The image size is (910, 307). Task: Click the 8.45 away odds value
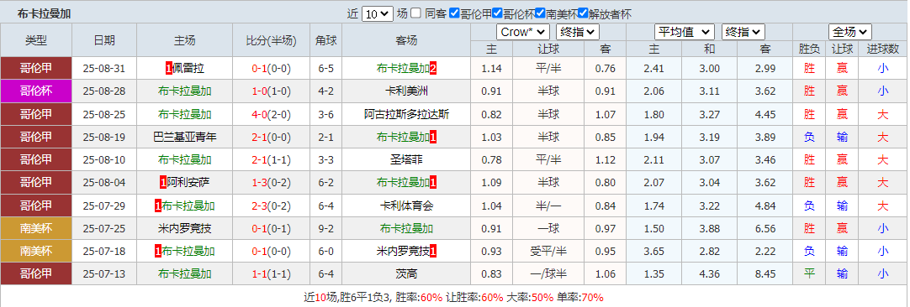click(765, 274)
